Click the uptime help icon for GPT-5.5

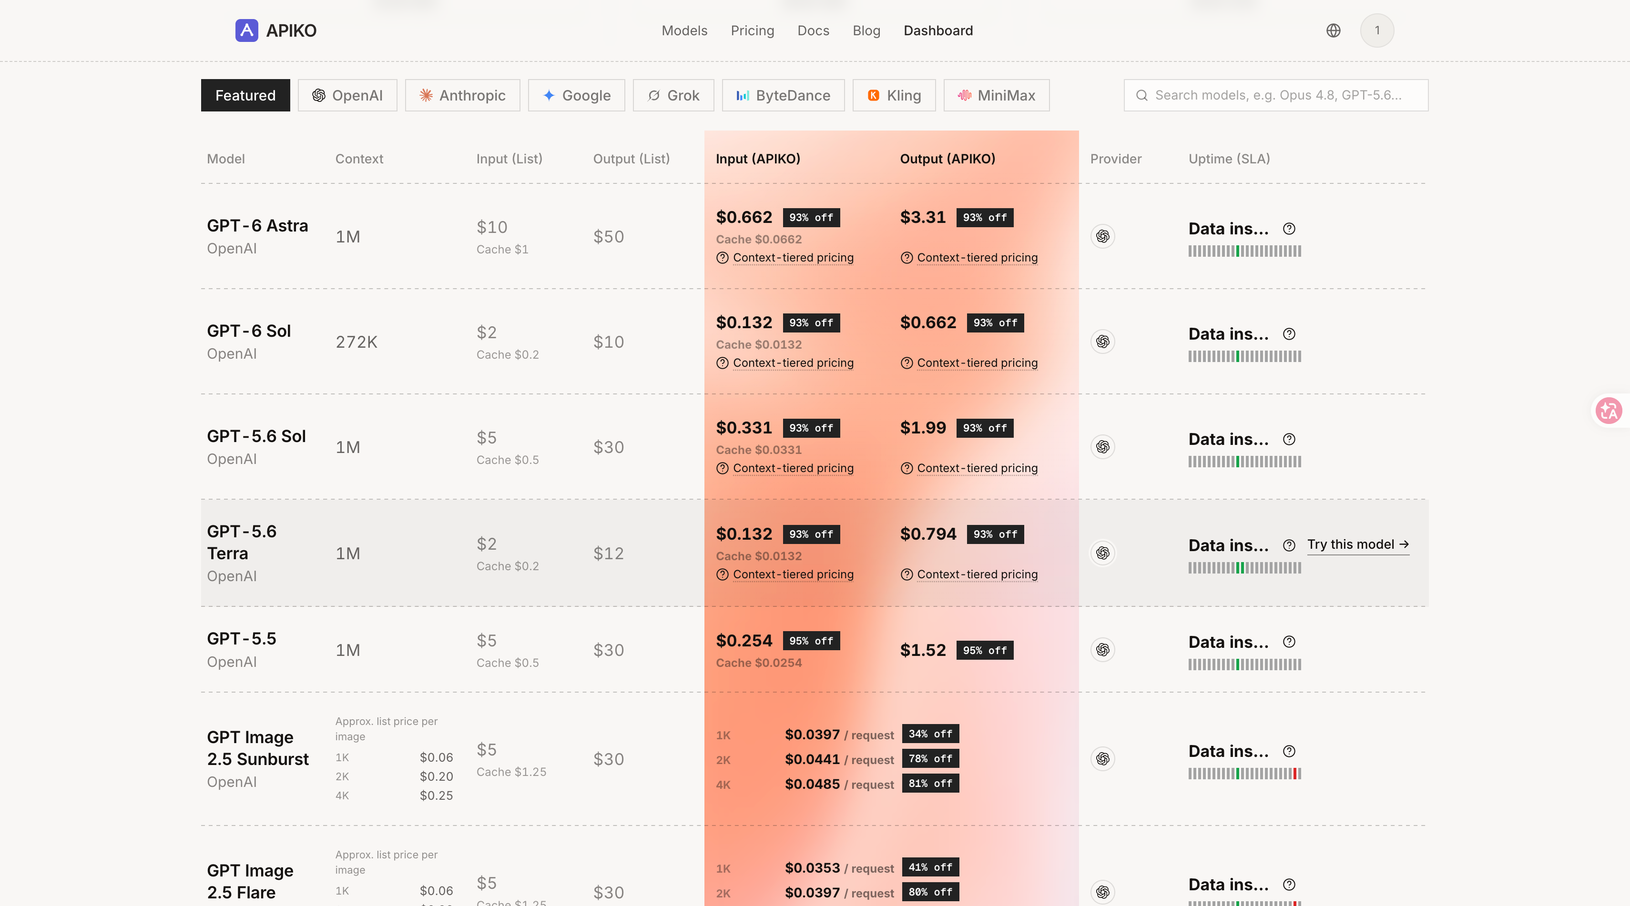1289,643
